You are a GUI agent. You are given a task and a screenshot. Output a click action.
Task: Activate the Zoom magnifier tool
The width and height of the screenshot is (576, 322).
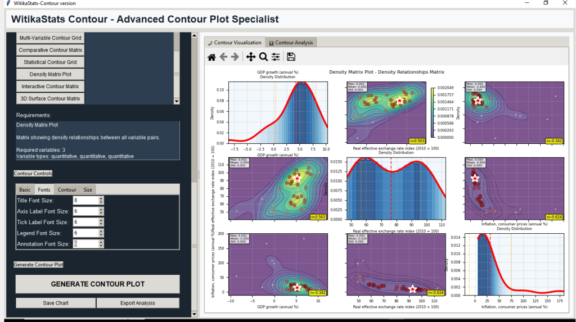(263, 57)
